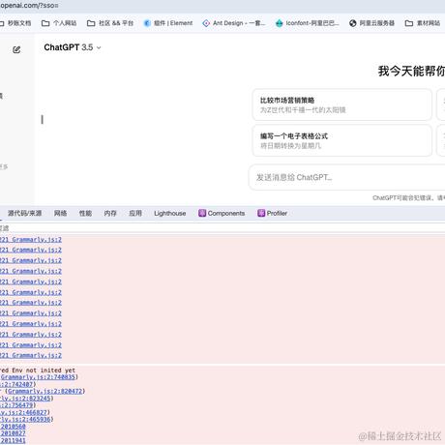This screenshot has height=445, width=445.
Task: Click the openai.com address bar URL
Action: [x=29, y=6]
